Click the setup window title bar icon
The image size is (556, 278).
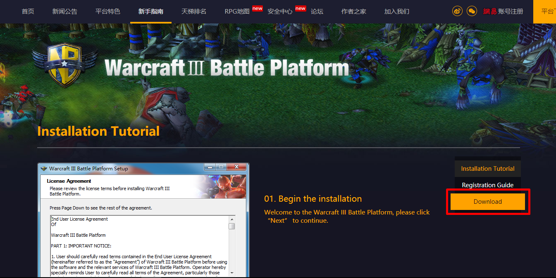click(x=44, y=168)
